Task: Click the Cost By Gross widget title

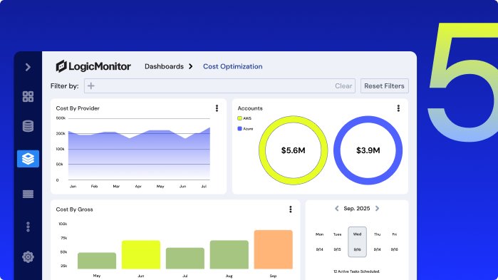Action: pos(74,209)
